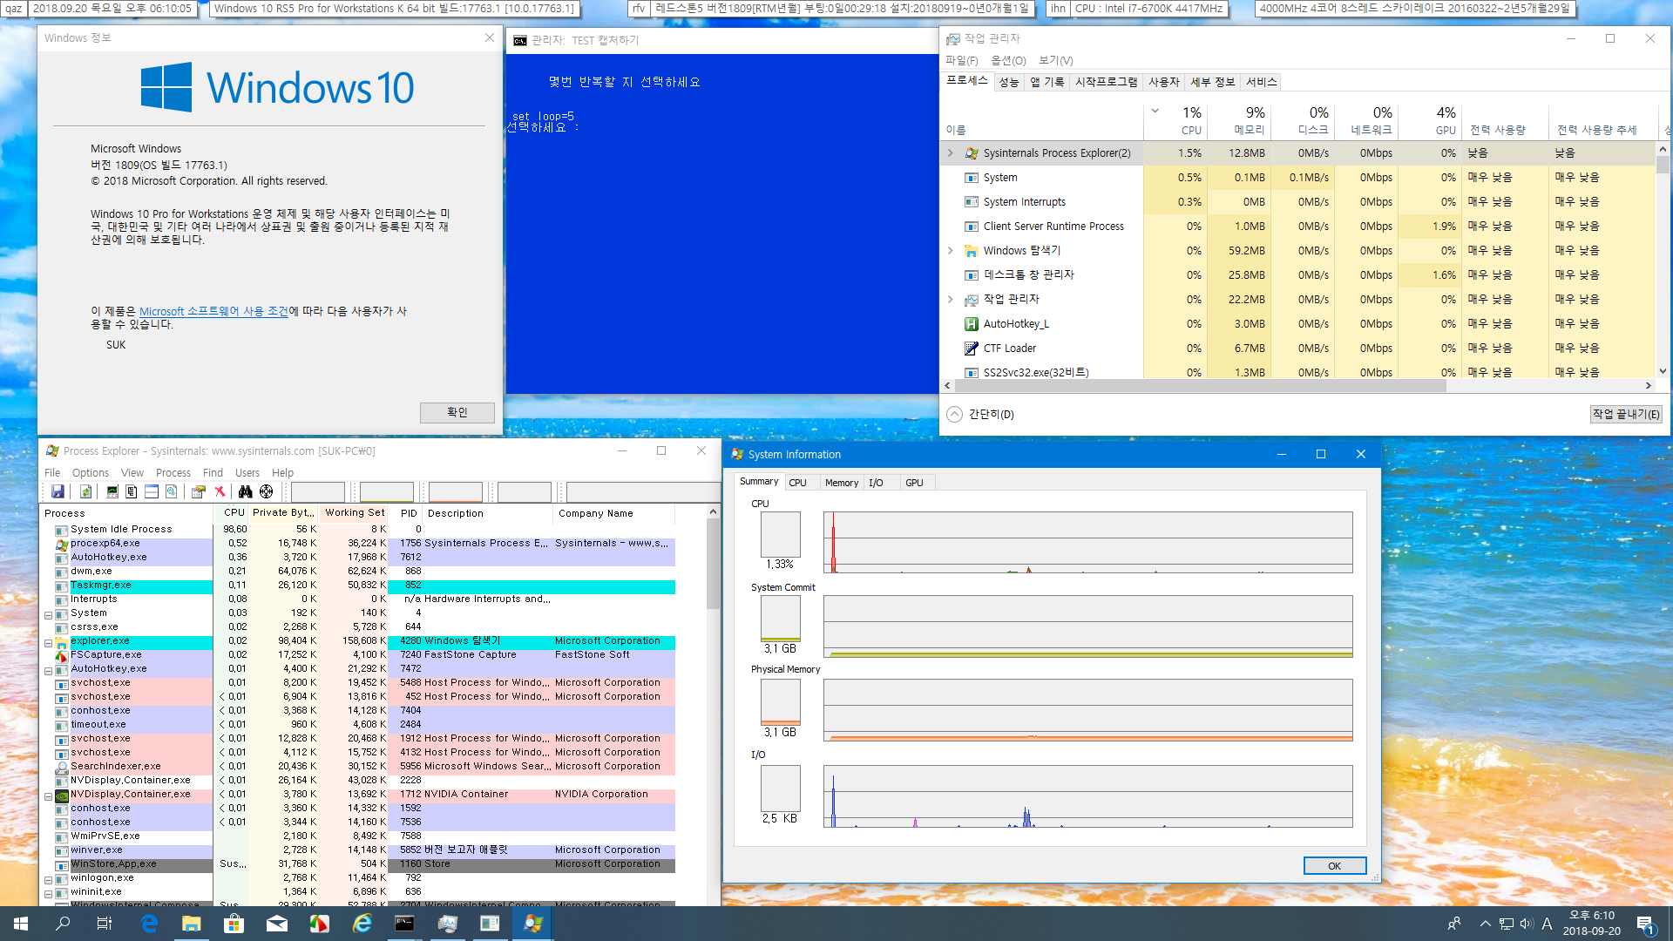Click the binoculars Find icon
Viewport: 1673px width, 941px height.
246,492
